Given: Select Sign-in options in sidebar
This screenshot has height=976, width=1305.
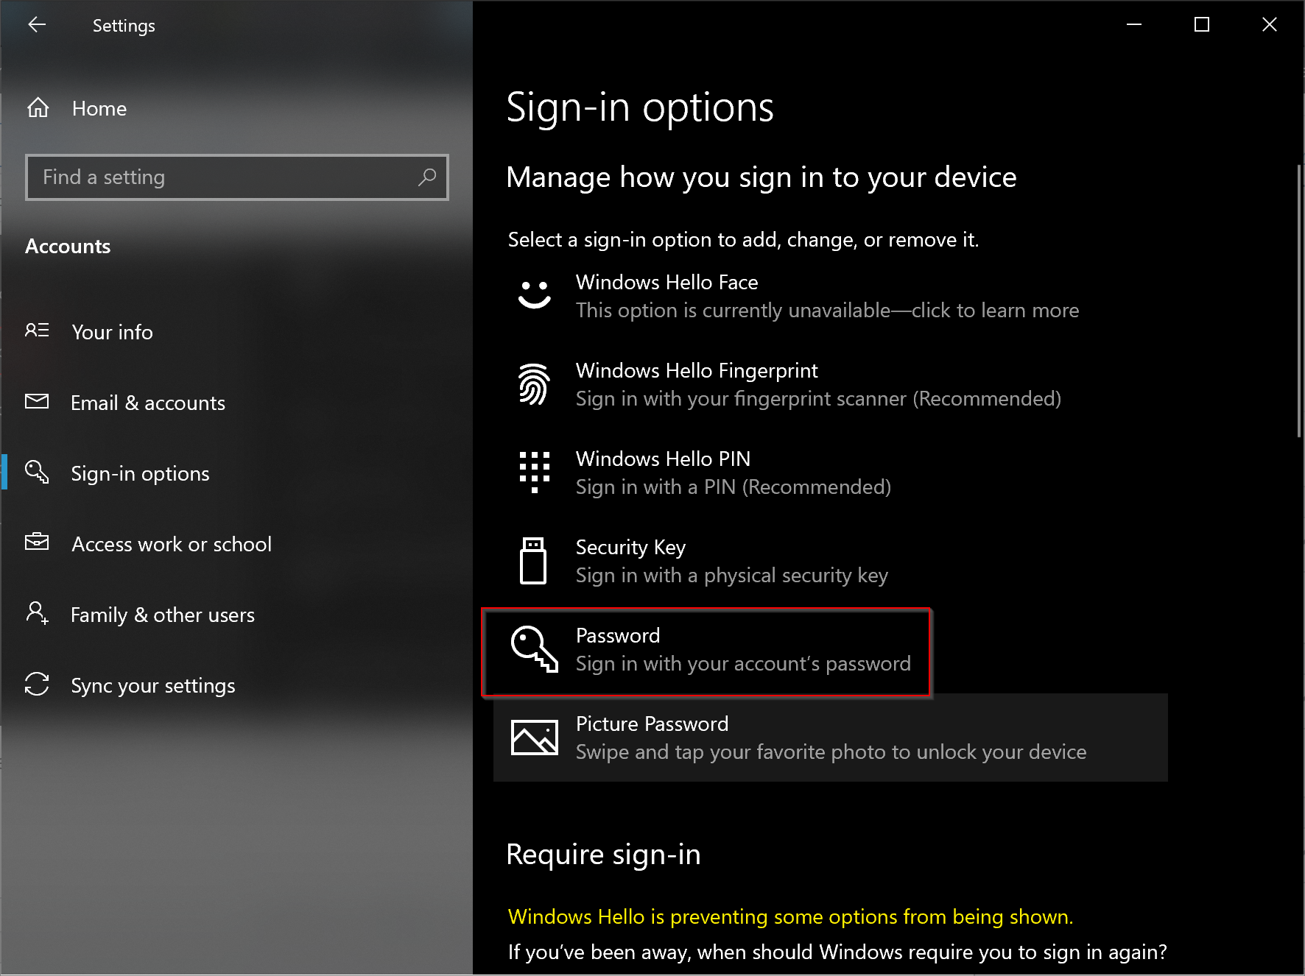Looking at the screenshot, I should click(236, 473).
